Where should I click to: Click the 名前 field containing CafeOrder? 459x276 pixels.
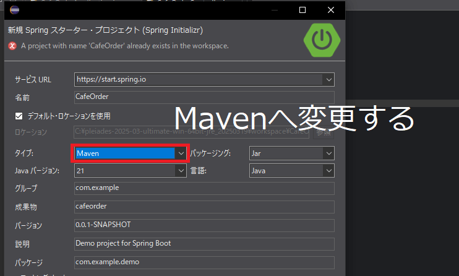pyautogui.click(x=204, y=97)
